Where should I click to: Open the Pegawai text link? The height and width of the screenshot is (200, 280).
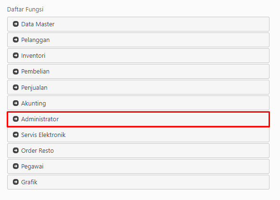pyautogui.click(x=32, y=167)
